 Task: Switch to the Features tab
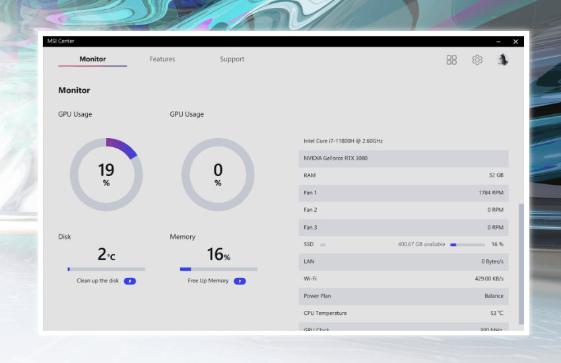click(162, 59)
